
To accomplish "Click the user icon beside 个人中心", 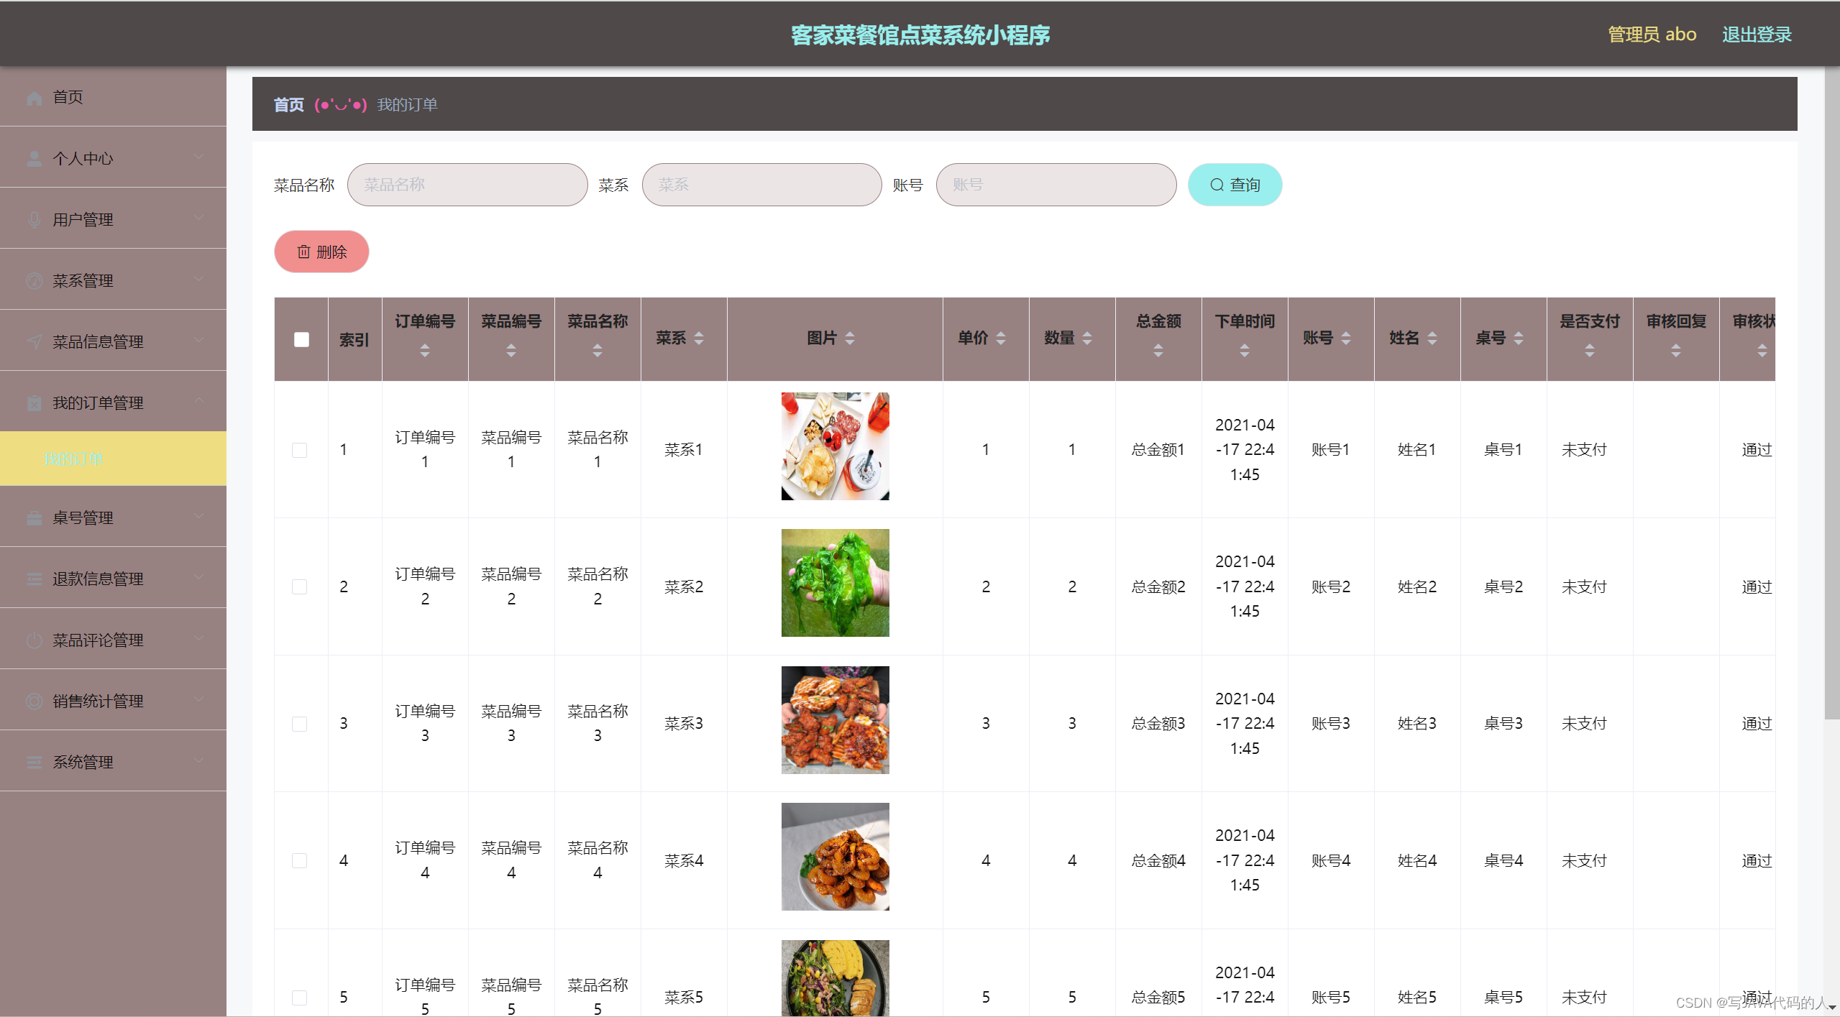I will 34,159.
